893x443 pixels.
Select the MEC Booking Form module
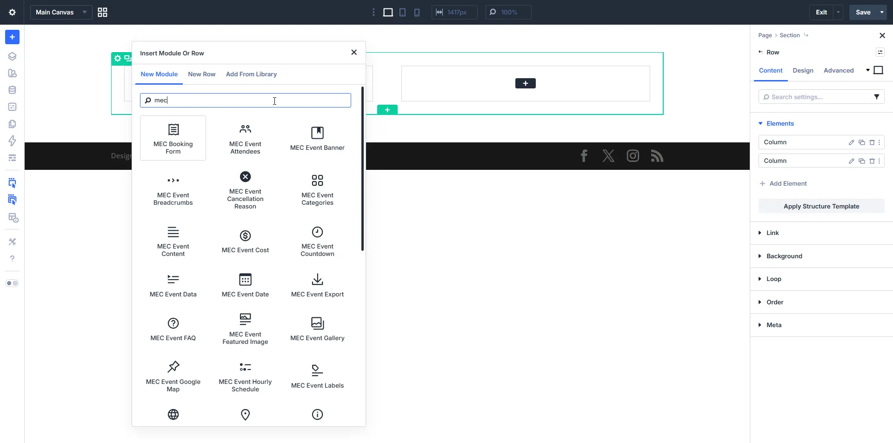173,138
